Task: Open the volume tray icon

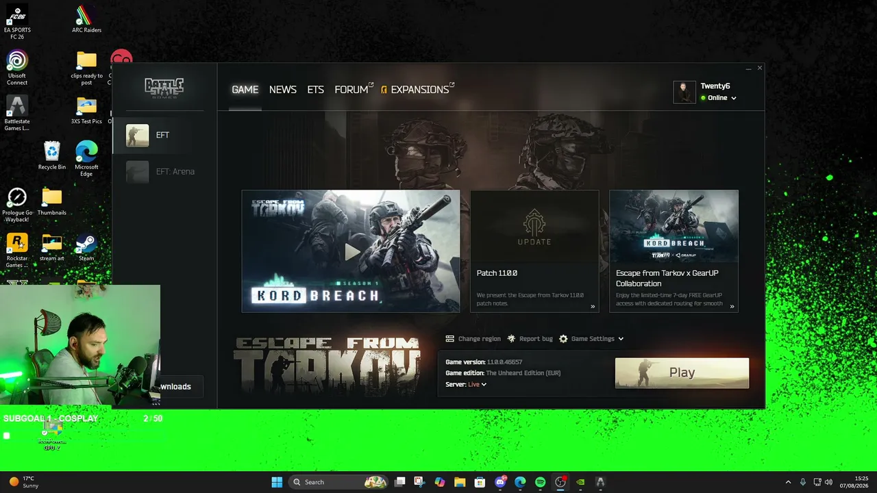Action: pyautogui.click(x=829, y=482)
